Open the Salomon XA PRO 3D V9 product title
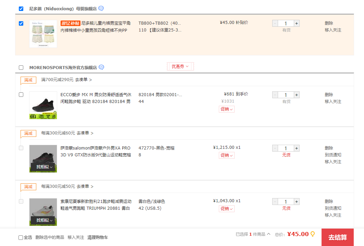The width and height of the screenshot is (364, 246). (96, 152)
